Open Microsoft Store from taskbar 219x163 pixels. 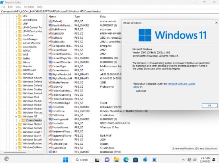point(135,160)
